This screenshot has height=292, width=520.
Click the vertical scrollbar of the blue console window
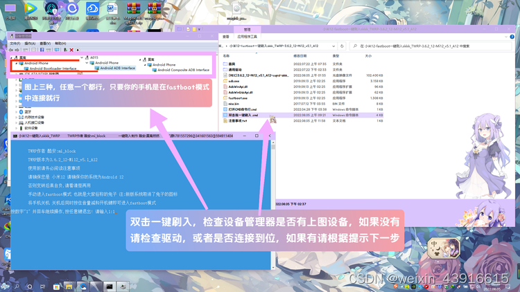(x=273, y=204)
